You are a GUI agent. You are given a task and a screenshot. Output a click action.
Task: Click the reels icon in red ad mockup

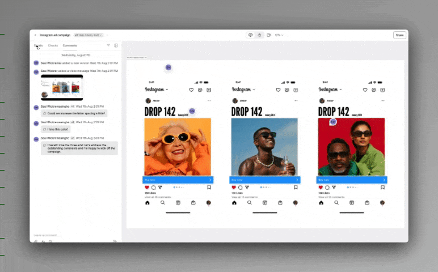tap(352, 203)
